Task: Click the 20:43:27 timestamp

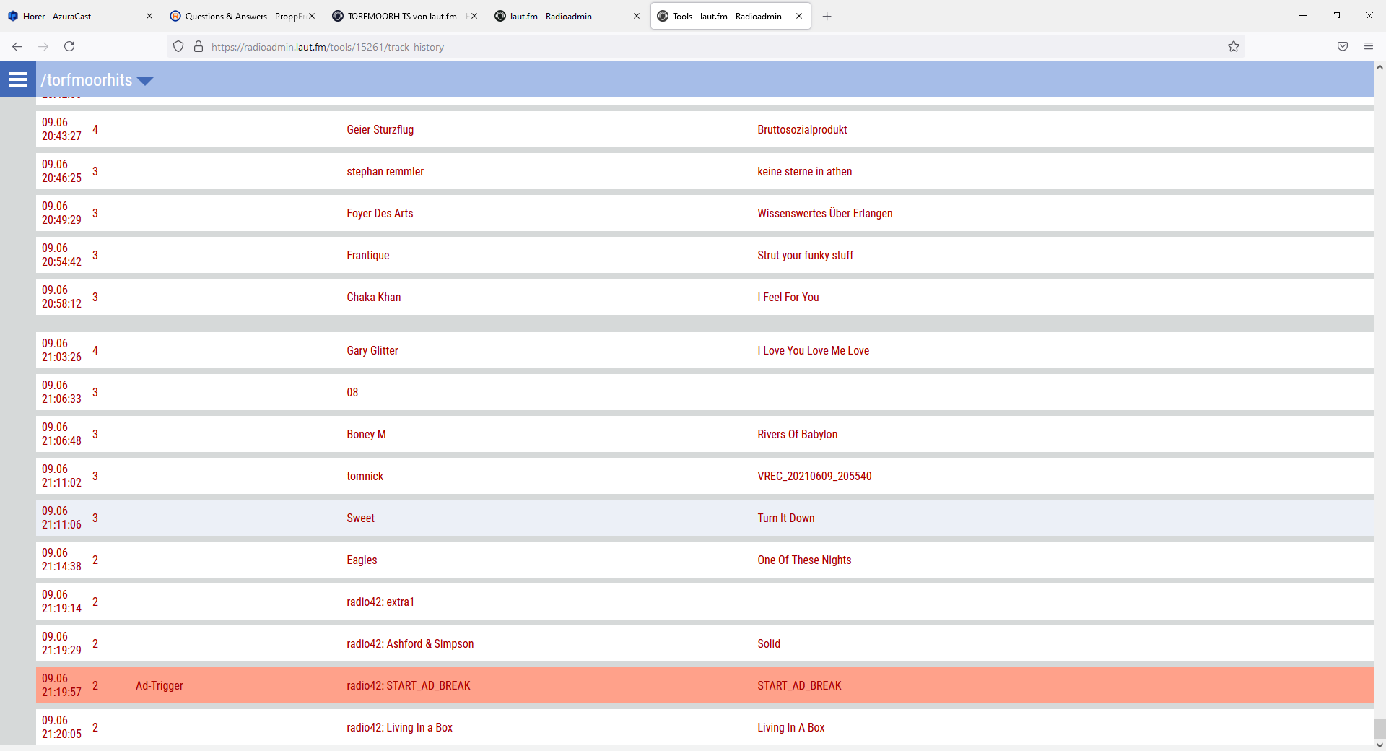Action: pos(61,136)
